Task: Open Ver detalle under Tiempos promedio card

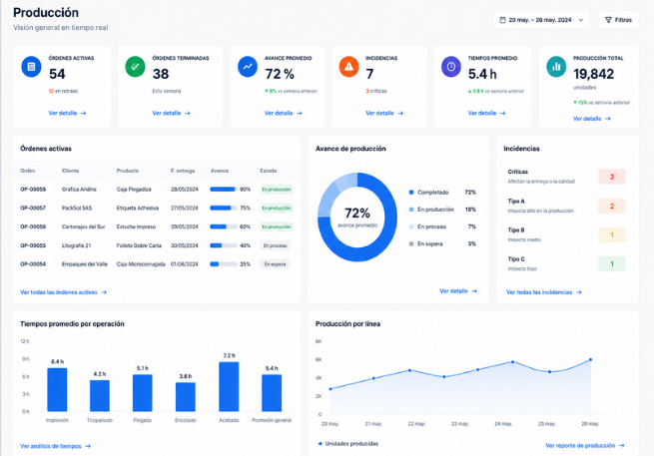Action: click(x=486, y=113)
